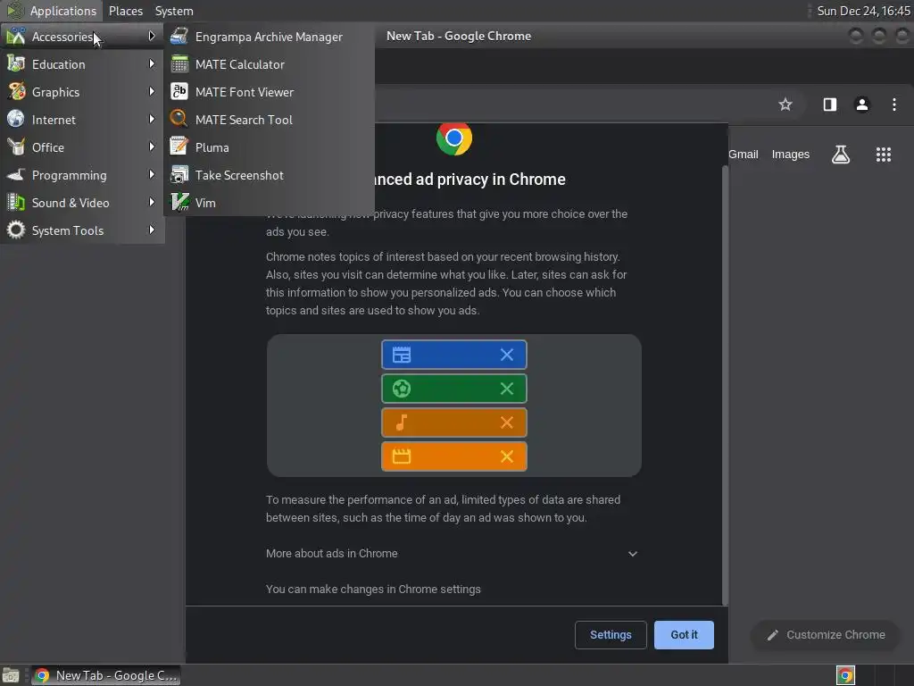Open Pluma text editor icon

pos(179,147)
